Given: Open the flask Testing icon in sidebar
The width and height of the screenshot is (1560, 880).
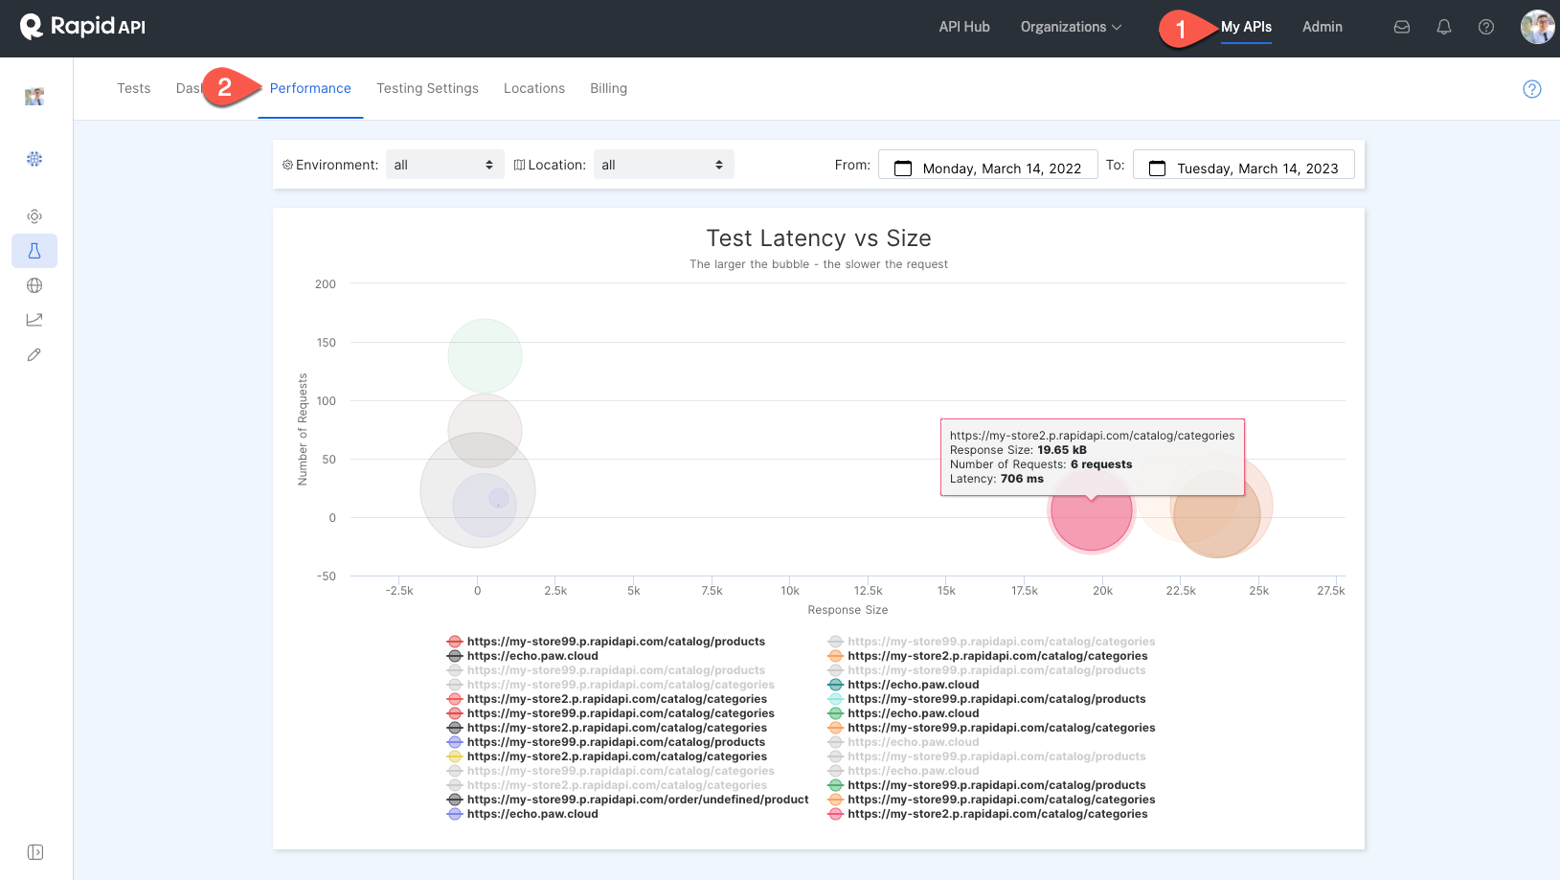Looking at the screenshot, I should coord(34,251).
